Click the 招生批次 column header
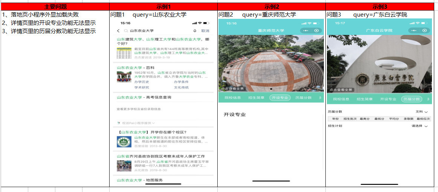Screen dimensions: 438x192 [350, 119]
